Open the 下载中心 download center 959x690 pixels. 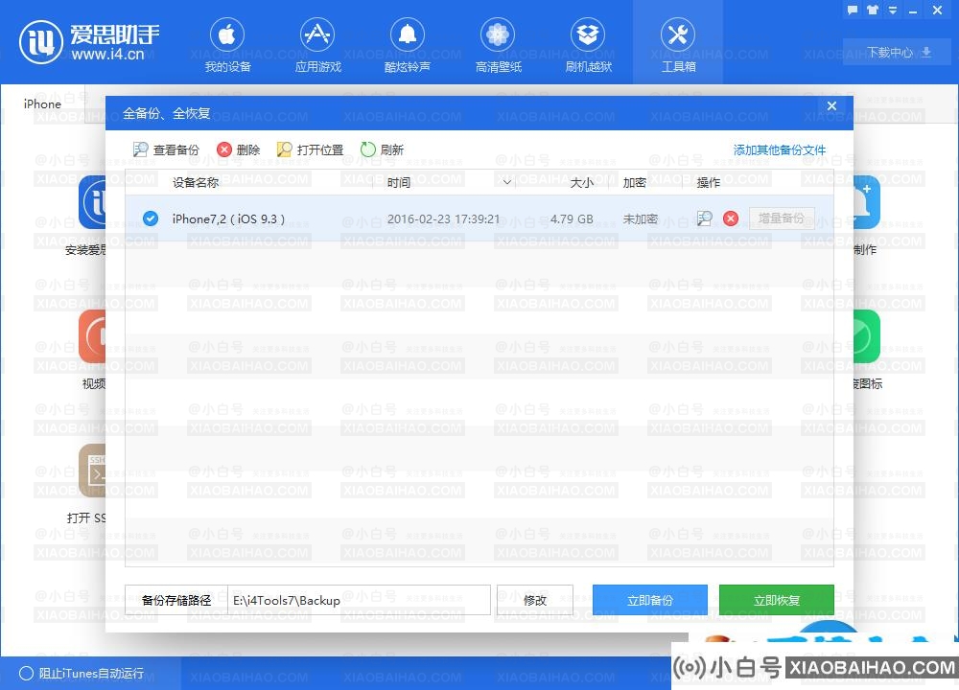(897, 53)
